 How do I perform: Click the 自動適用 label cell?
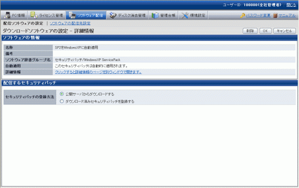[28, 66]
